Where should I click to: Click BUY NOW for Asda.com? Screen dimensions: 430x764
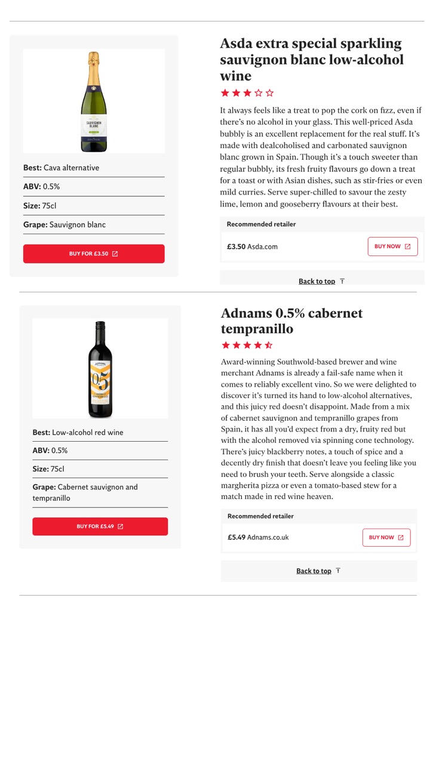pos(392,247)
